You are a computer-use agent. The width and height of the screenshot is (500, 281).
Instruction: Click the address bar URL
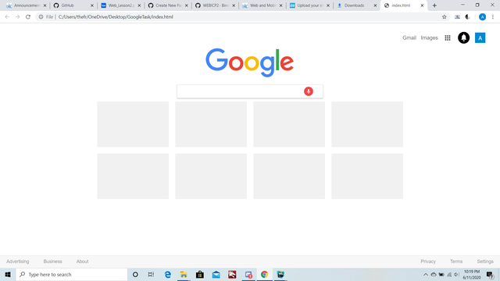click(116, 17)
